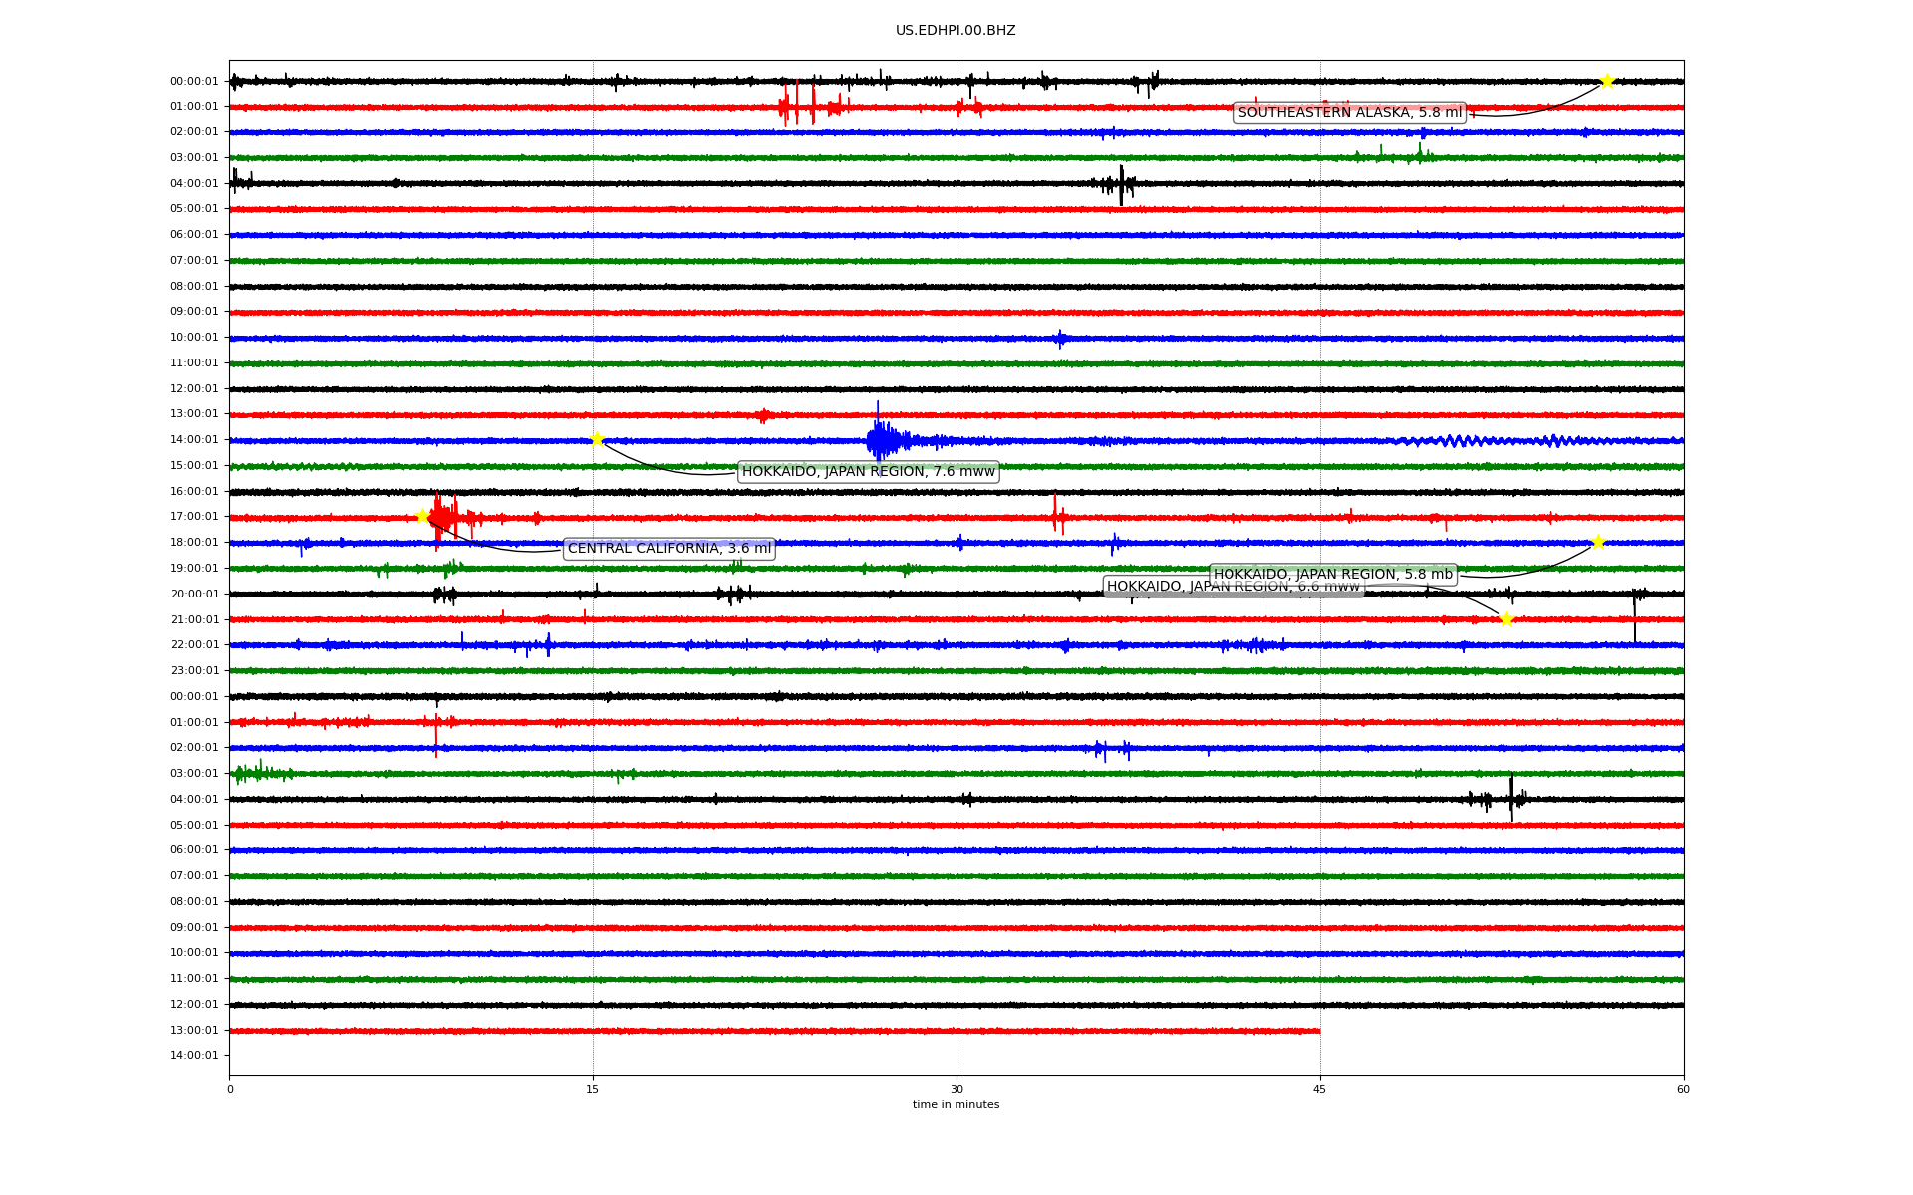
Task: Click the 'time in minutes' axis label
Action: 955,1105
